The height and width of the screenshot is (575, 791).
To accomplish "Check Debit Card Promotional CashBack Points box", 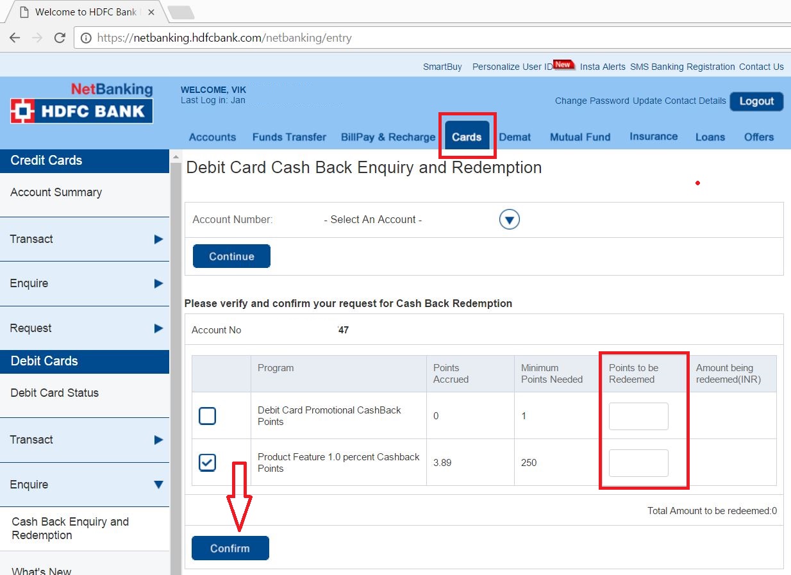I will (x=207, y=416).
